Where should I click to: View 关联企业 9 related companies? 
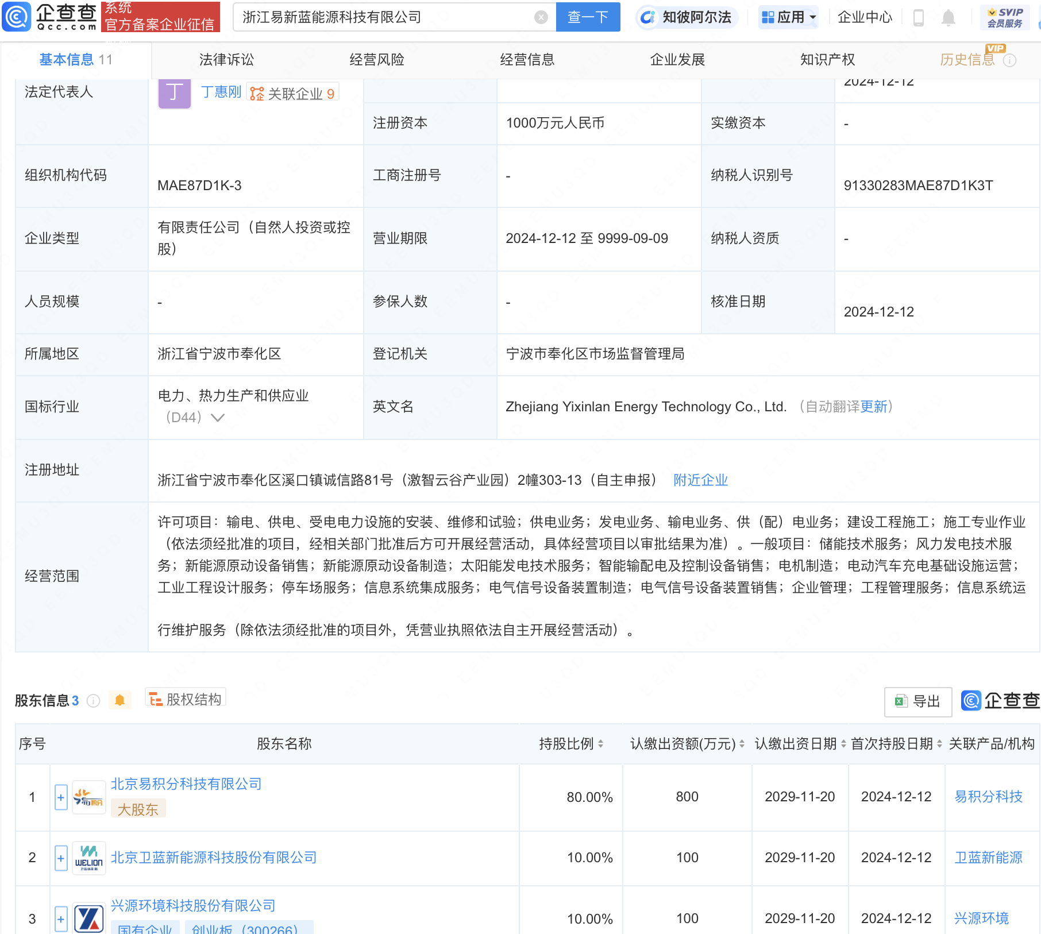pos(292,93)
